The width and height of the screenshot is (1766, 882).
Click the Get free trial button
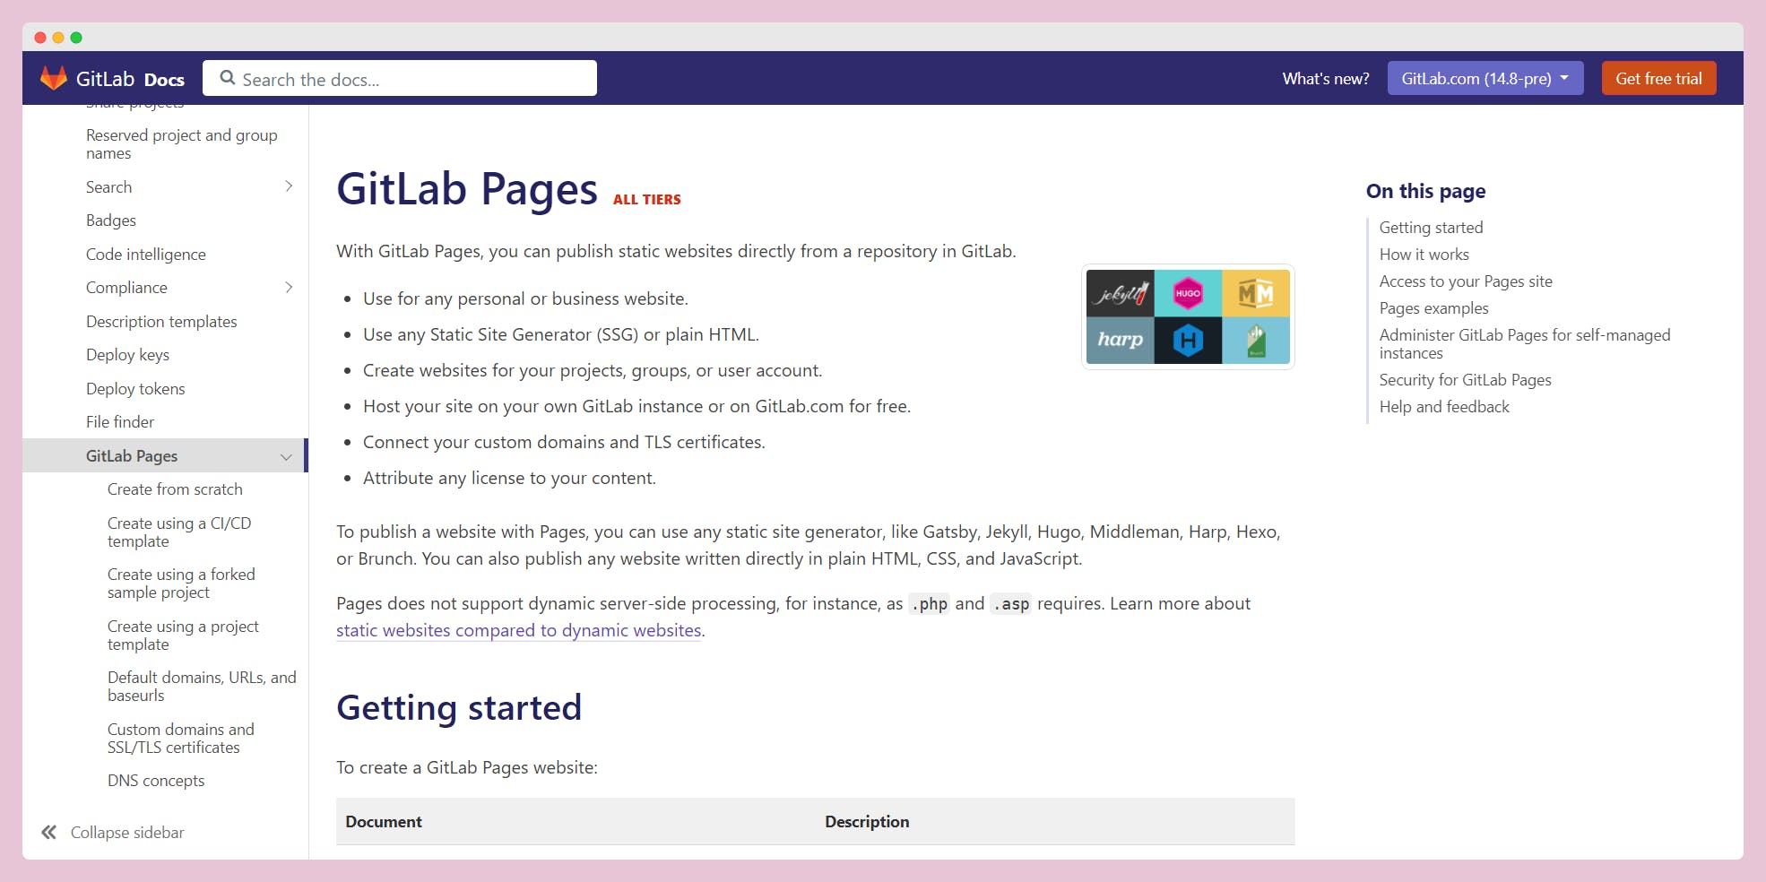pyautogui.click(x=1658, y=78)
